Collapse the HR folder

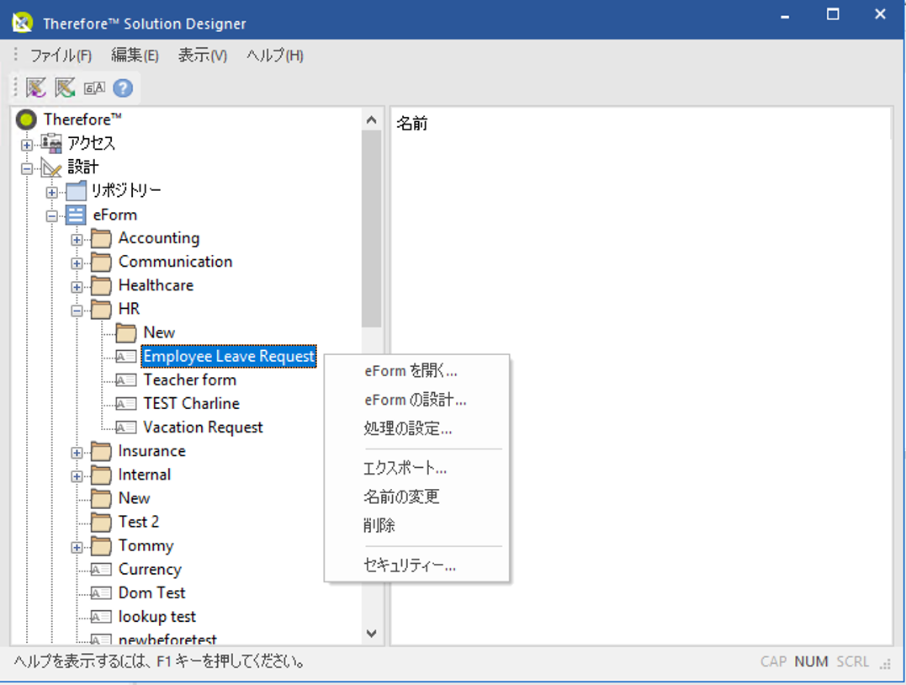pos(77,311)
